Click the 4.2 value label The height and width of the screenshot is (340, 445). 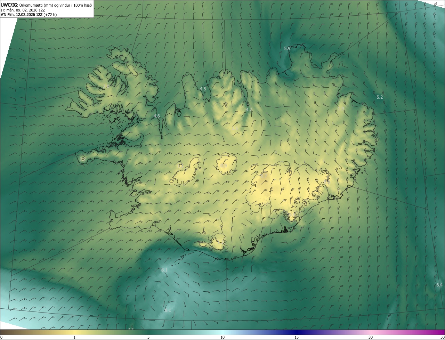click(249, 110)
